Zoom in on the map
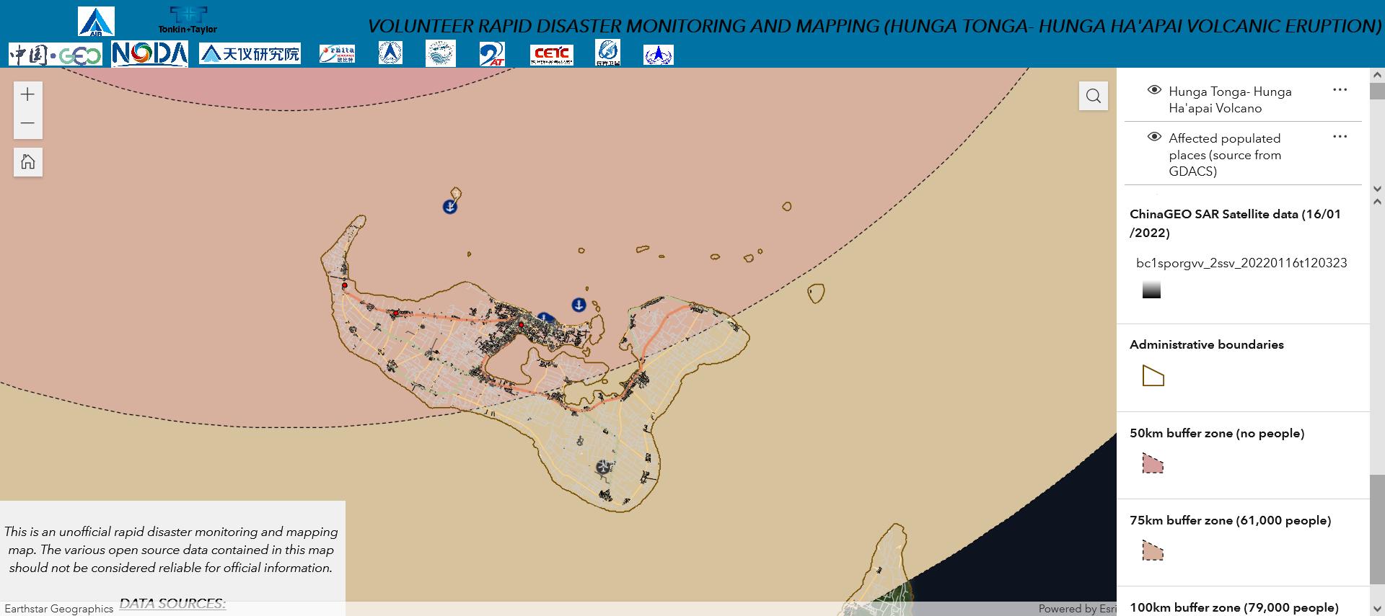Image resolution: width=1385 pixels, height=616 pixels. (28, 94)
